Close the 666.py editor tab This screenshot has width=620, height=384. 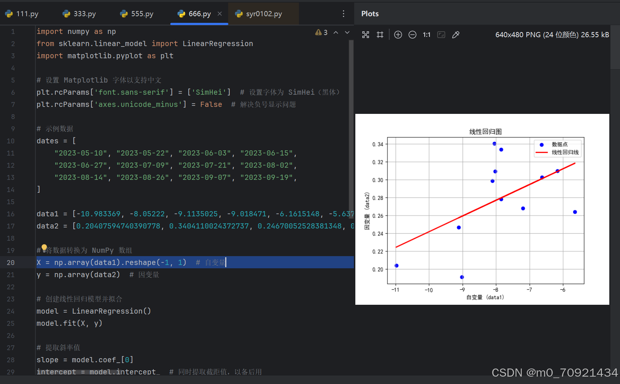[220, 13]
